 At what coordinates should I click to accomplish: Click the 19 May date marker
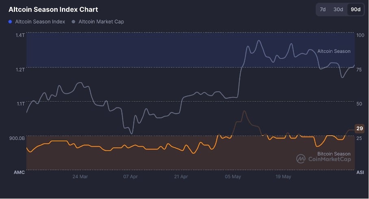(283, 177)
